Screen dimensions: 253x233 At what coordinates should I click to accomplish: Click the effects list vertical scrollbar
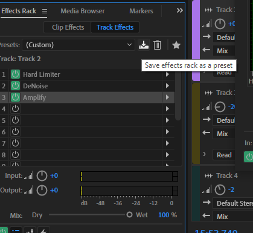click(178, 96)
